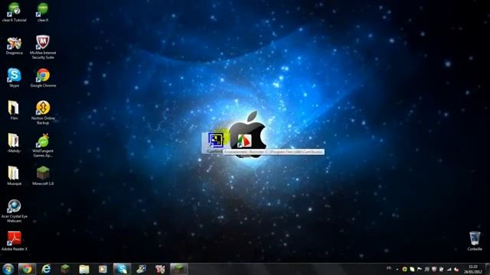Launch the Minecraft 1.0 desktop shortcut
Screen dimensions: 490x275
(43, 176)
